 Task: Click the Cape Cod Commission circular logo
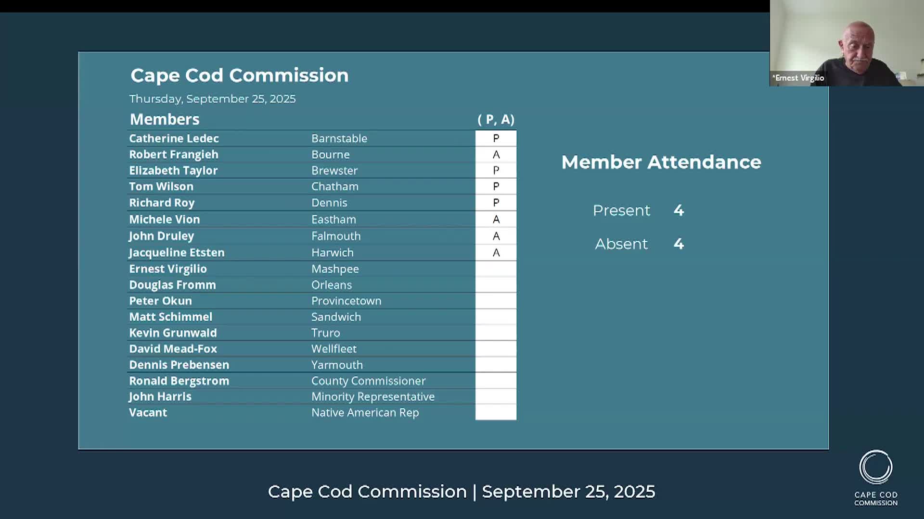[875, 467]
